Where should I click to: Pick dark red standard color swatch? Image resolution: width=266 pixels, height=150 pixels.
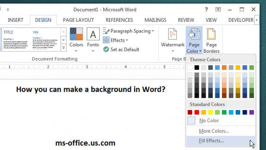190,112
